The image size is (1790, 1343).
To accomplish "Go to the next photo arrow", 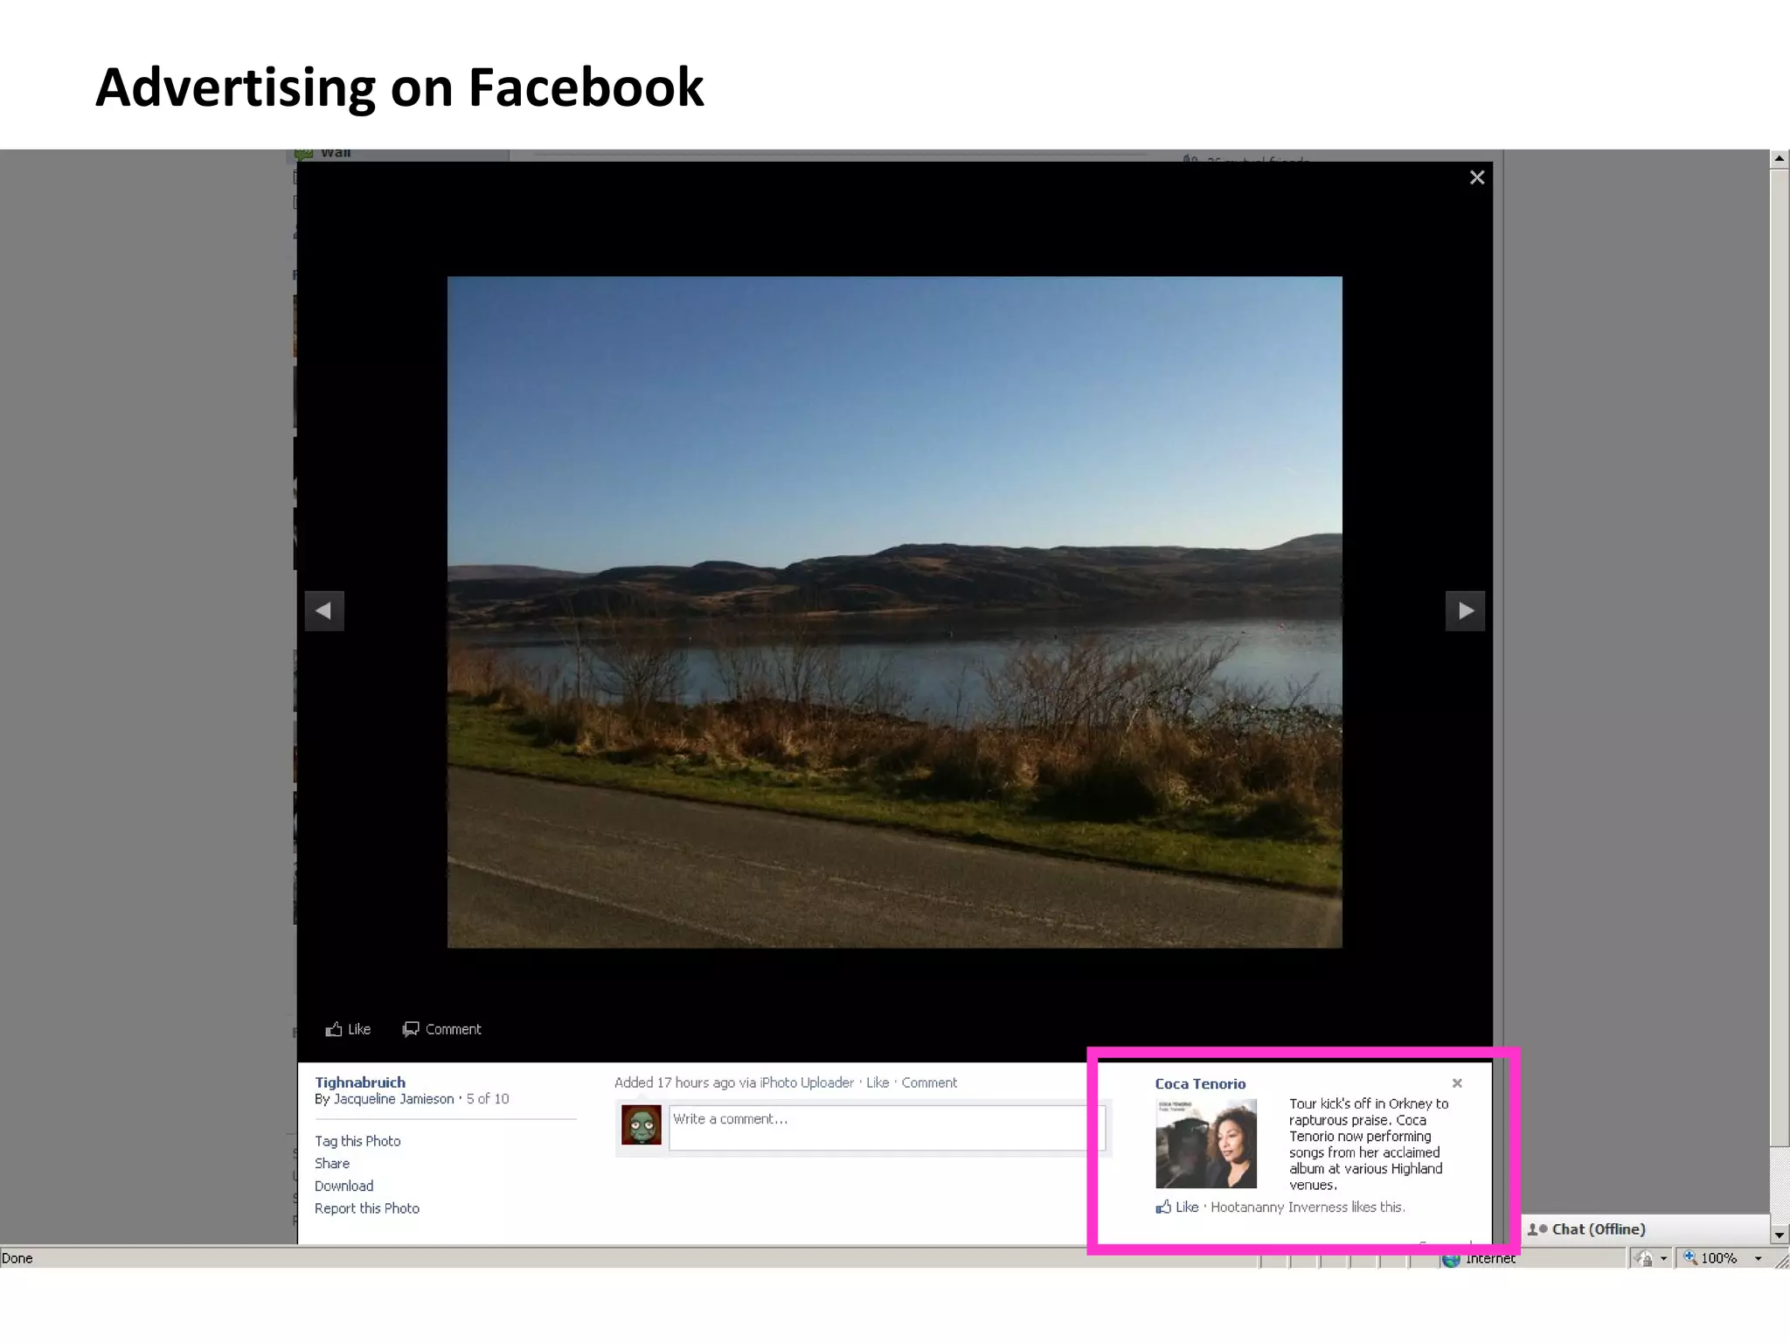I will pyautogui.click(x=1466, y=610).
